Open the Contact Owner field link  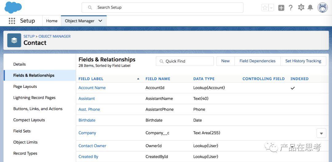click(x=92, y=146)
